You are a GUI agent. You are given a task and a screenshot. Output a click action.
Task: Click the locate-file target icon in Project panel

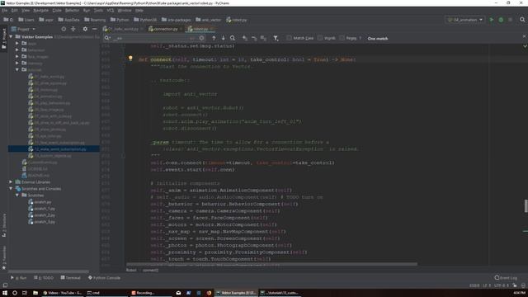(x=64, y=30)
